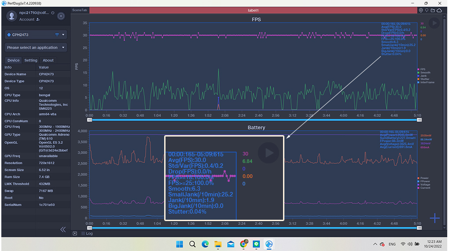Click FPS chart right range slider handle

pos(419,120)
